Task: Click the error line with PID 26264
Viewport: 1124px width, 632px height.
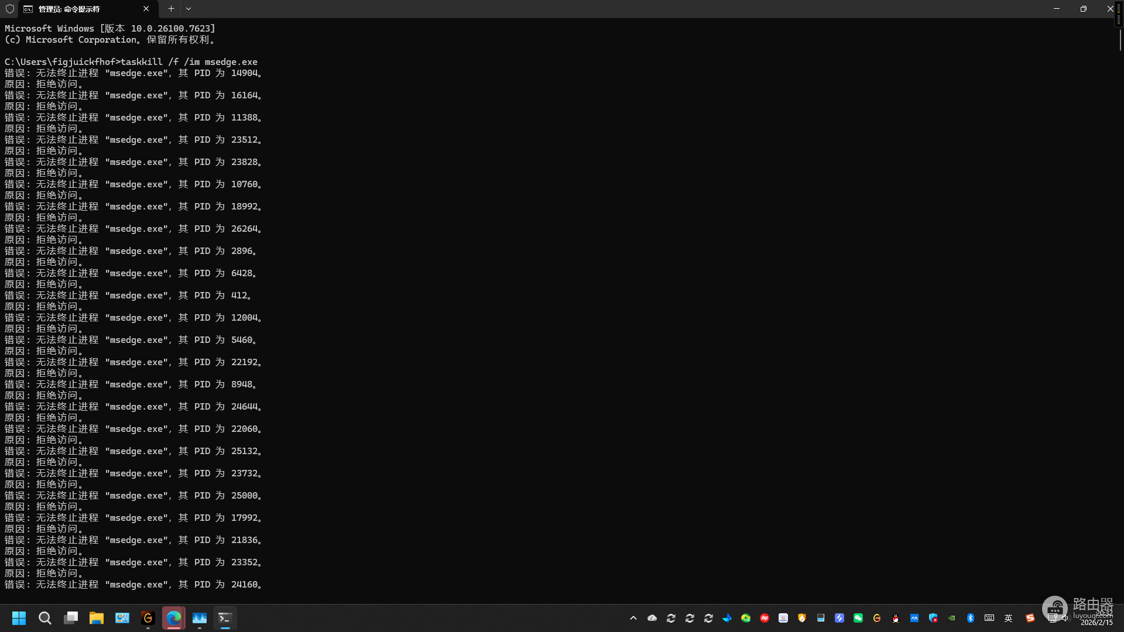Action: coord(133,229)
